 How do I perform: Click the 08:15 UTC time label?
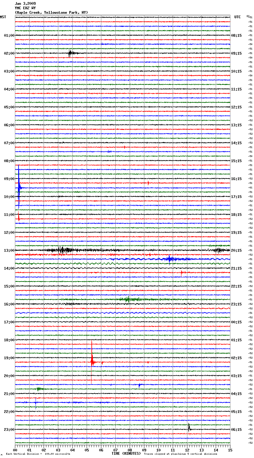click(236, 36)
